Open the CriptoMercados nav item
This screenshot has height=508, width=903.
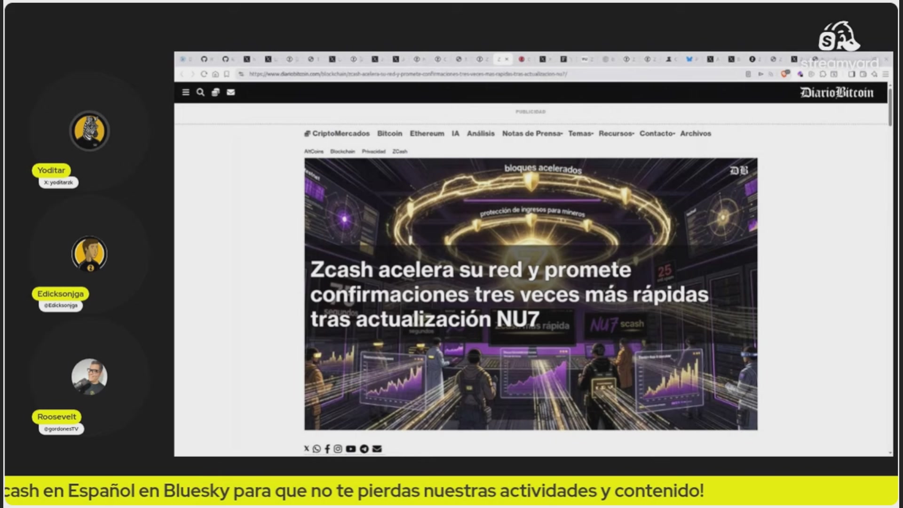337,134
